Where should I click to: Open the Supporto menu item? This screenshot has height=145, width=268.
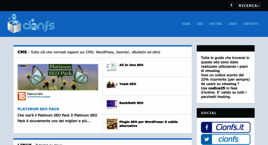[x=251, y=24]
